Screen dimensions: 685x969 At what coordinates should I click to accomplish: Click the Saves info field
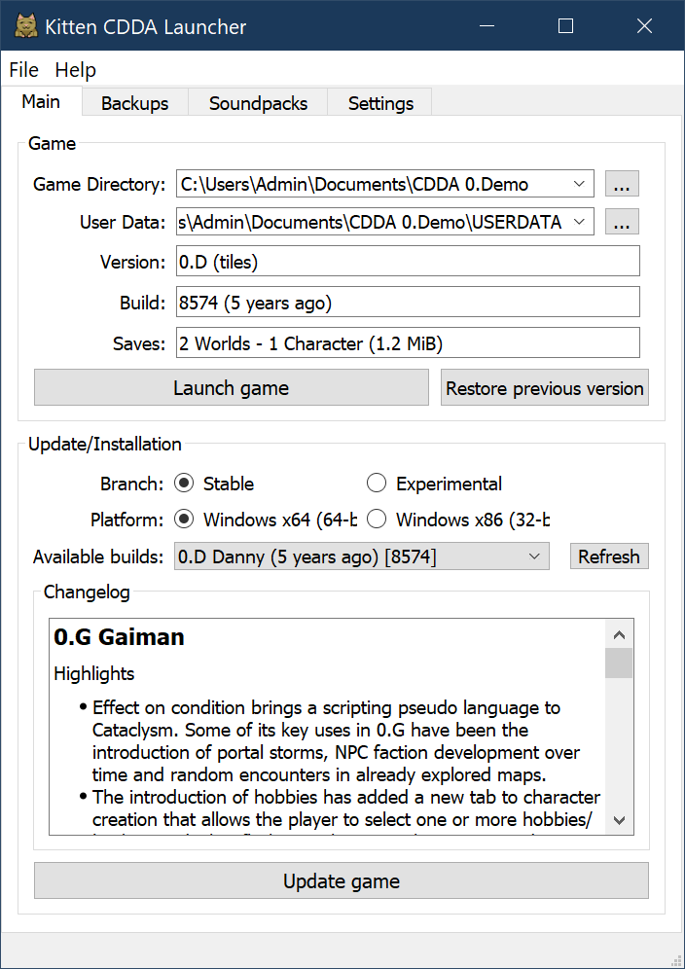(x=408, y=343)
